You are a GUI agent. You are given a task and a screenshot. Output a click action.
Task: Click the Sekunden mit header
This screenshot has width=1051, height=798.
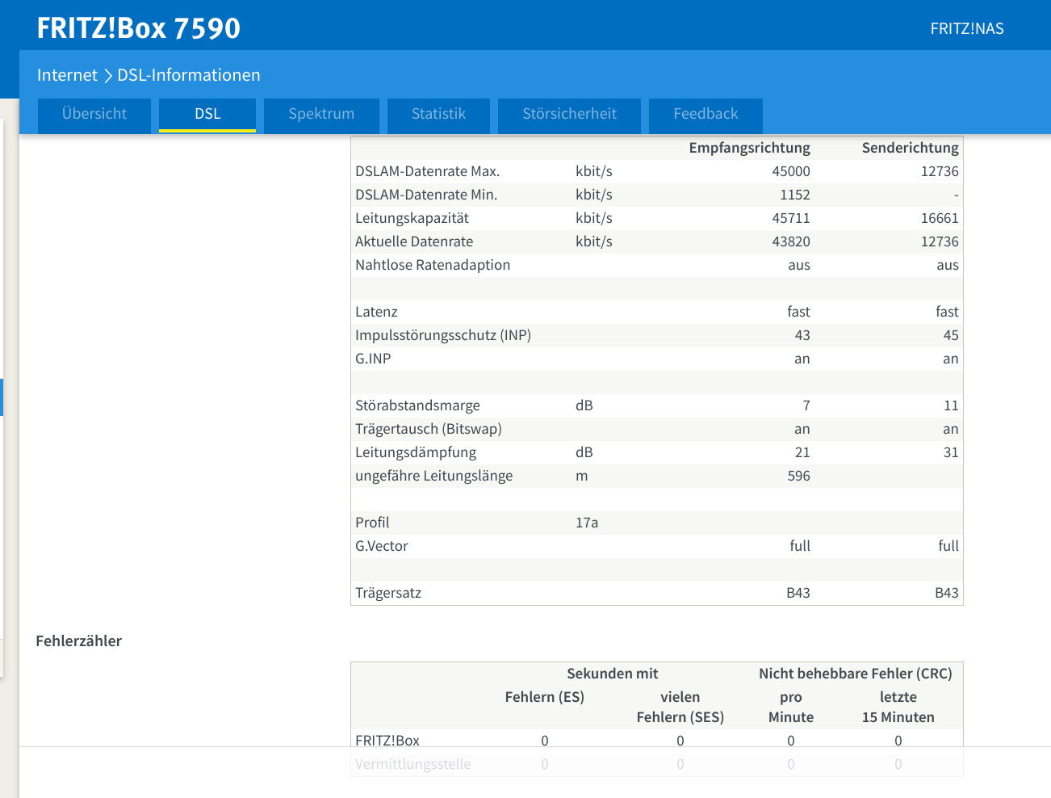point(613,674)
